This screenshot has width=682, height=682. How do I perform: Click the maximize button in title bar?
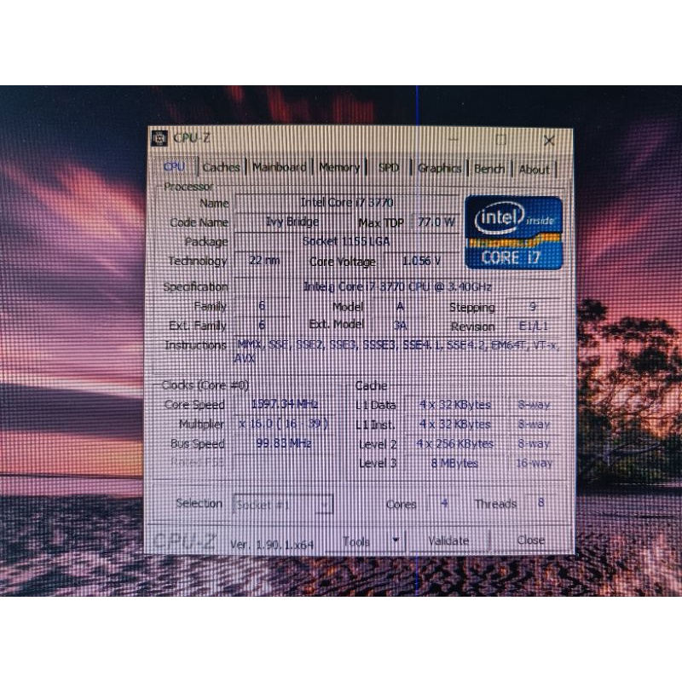501,140
